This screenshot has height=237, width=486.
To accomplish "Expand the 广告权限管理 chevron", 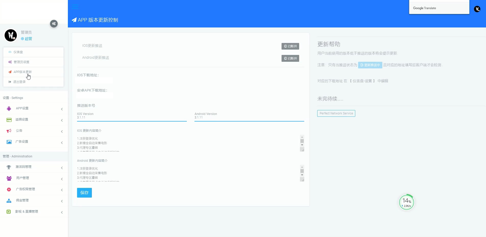I will pos(62,190).
